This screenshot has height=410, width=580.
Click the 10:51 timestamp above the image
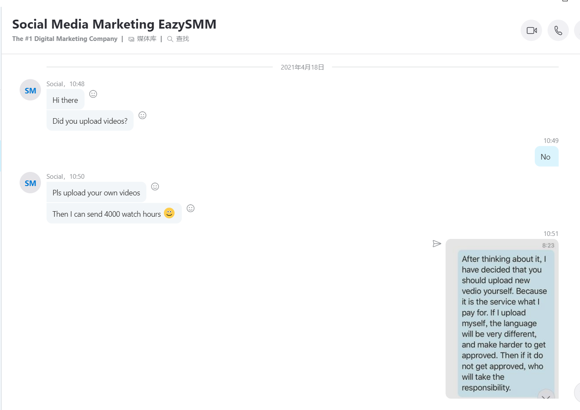click(x=551, y=234)
